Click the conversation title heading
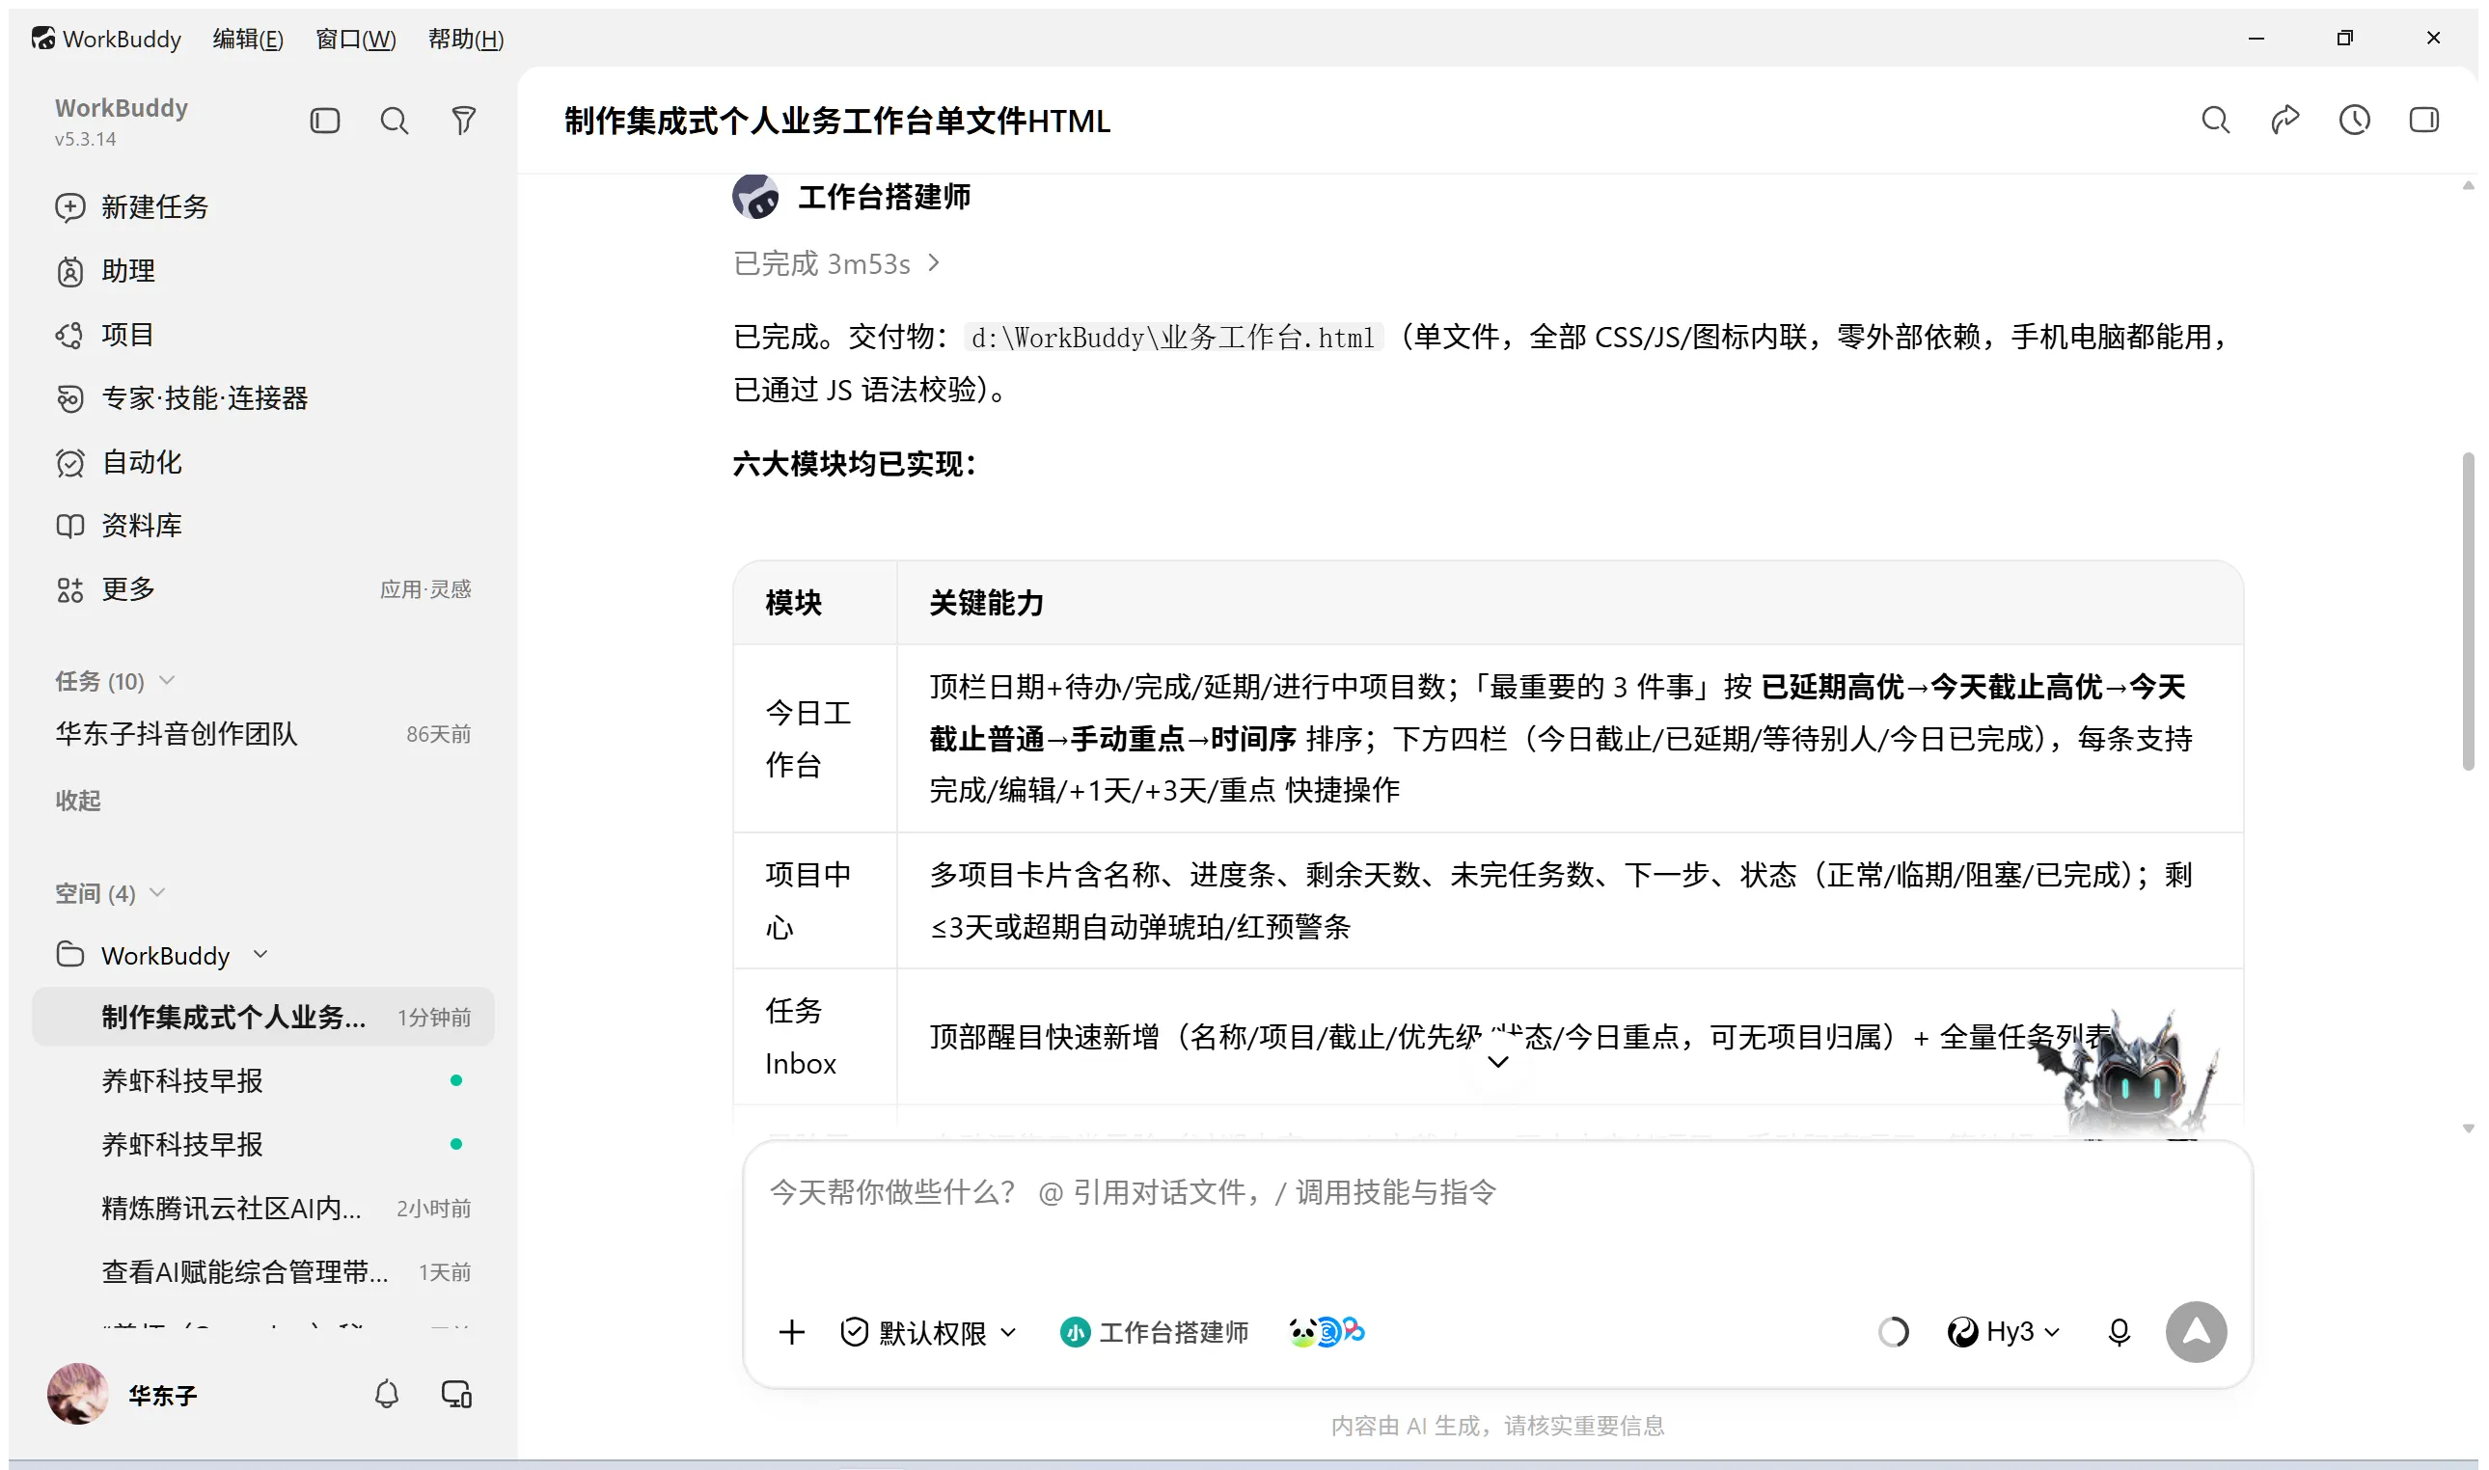Image resolution: width=2489 pixels, height=1470 pixels. pos(837,121)
